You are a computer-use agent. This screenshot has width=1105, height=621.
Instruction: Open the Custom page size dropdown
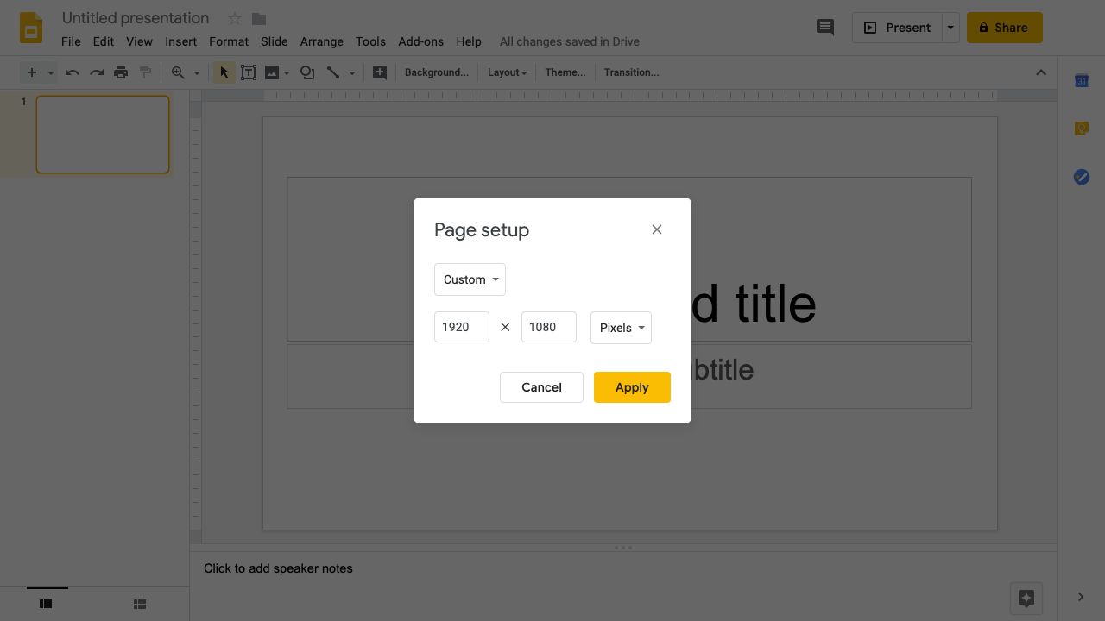tap(470, 279)
